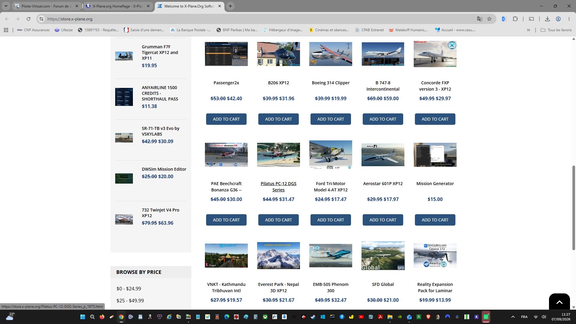This screenshot has width=576, height=324.
Task: Add B206 XP12 to cart
Action: (x=278, y=119)
